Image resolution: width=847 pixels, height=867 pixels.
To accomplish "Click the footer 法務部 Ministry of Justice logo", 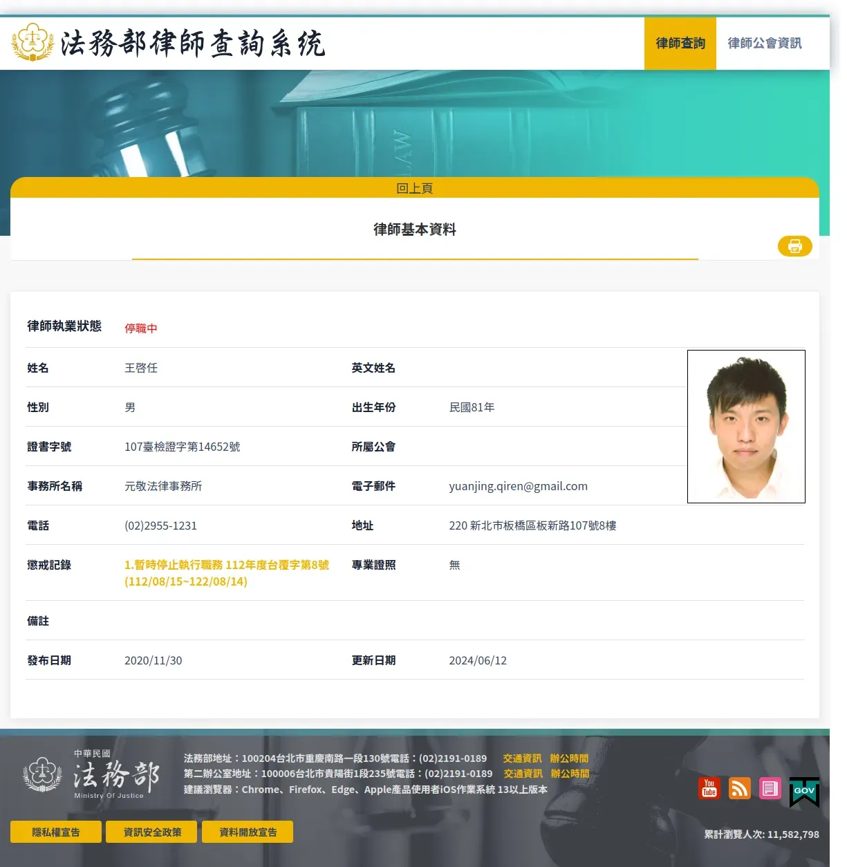I will 92,774.
